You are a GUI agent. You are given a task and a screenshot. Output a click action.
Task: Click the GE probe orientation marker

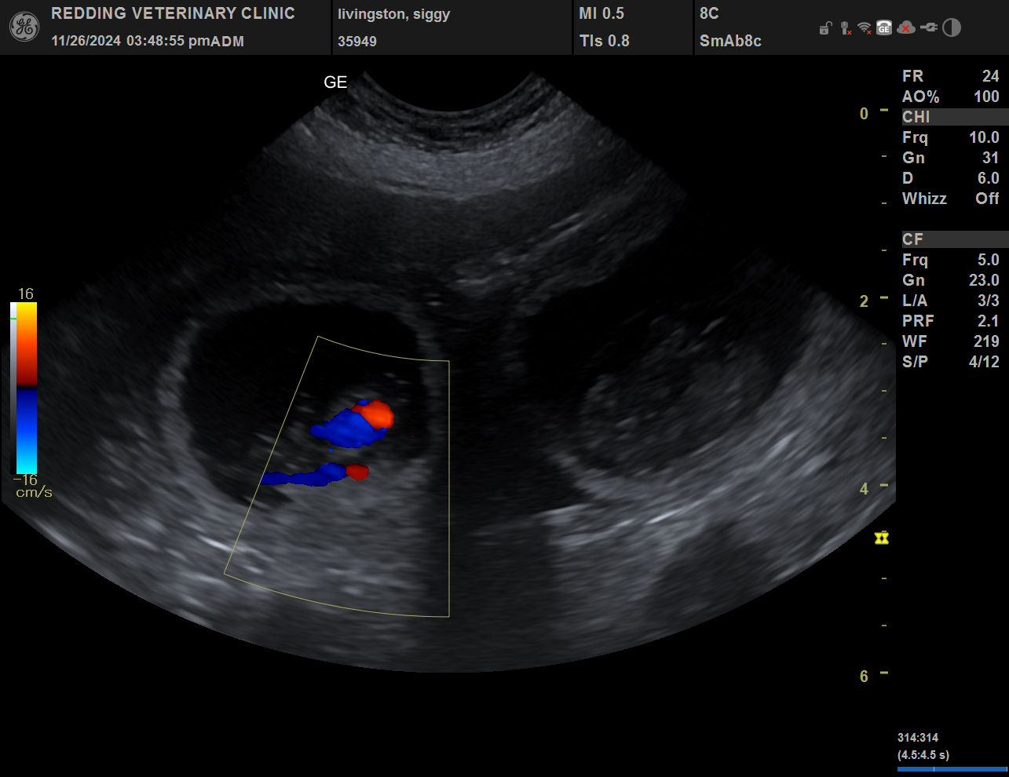[335, 82]
